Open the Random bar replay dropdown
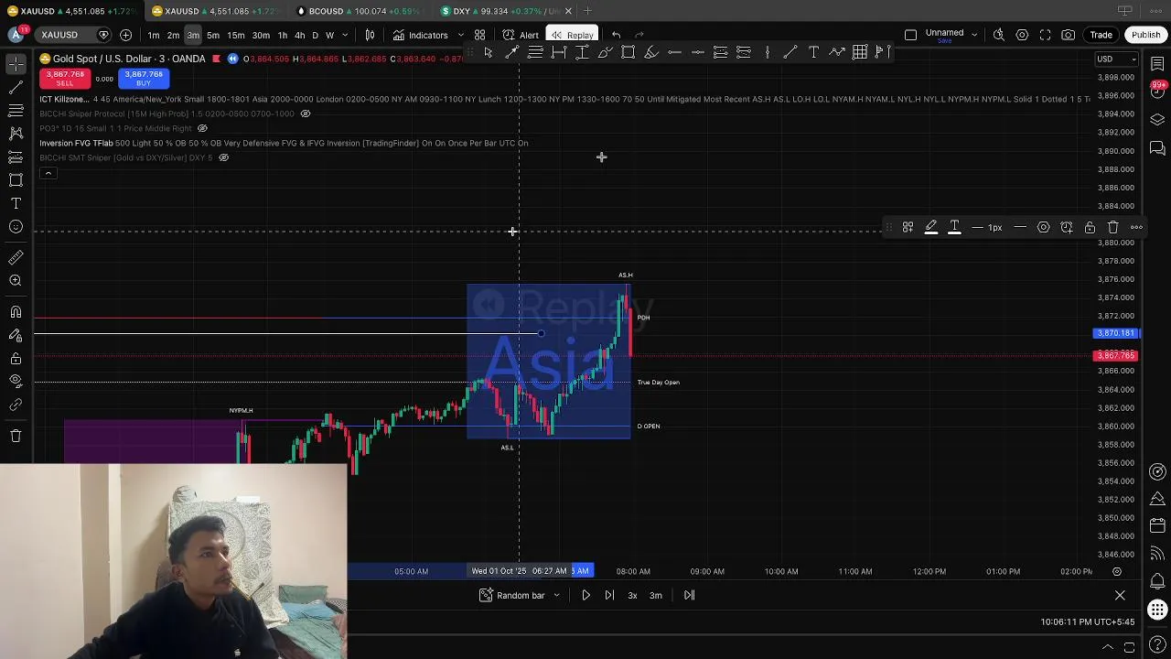Viewport: 1171px width, 659px height. click(520, 596)
